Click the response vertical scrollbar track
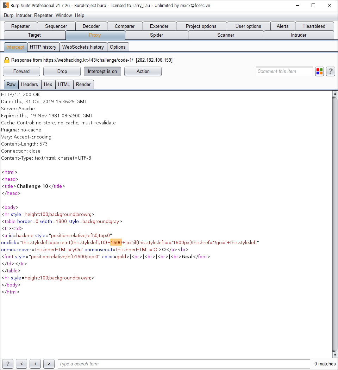This screenshot has width=338, height=370. click(335, 224)
